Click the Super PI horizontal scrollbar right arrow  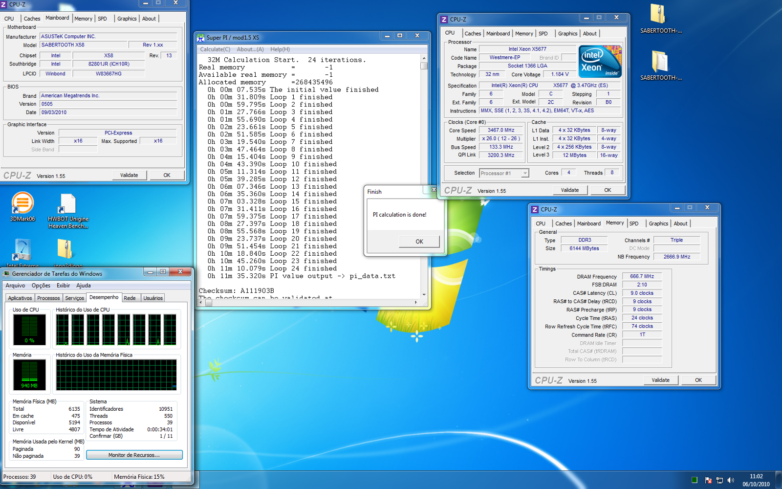[x=416, y=302]
